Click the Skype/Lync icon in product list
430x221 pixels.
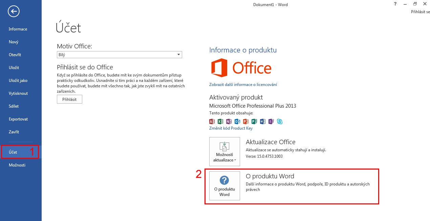tap(280, 121)
